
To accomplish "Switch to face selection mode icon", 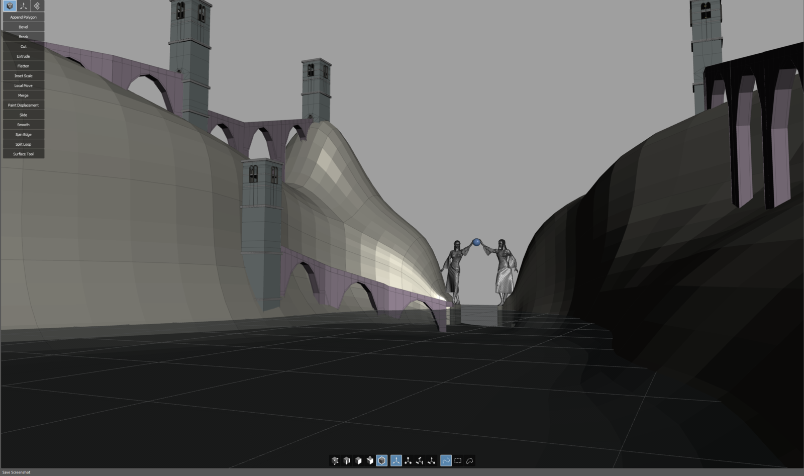I will point(358,460).
